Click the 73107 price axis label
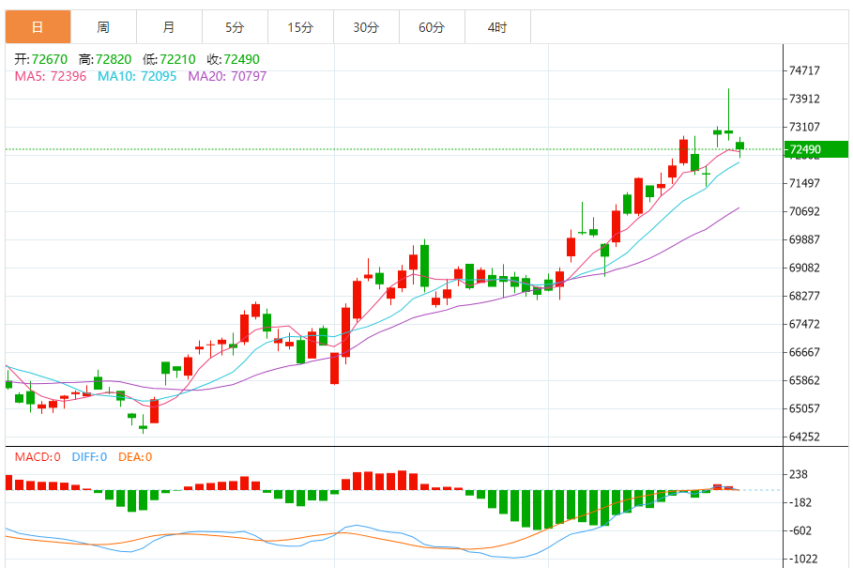The image size is (853, 568). coord(804,127)
